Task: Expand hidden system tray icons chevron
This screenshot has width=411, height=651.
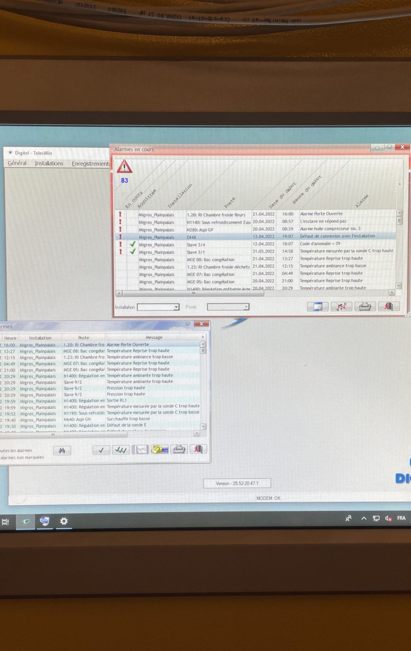Action: point(364,518)
